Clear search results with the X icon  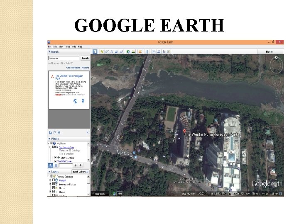point(88,133)
